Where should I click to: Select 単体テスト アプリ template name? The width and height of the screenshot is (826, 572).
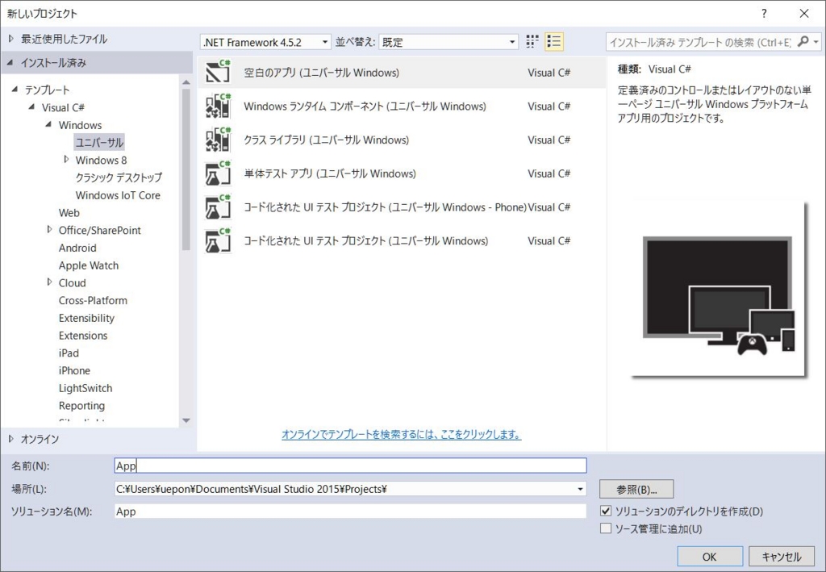tap(330, 173)
